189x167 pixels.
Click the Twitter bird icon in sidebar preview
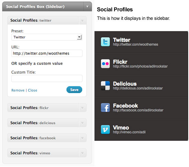point(105,42)
